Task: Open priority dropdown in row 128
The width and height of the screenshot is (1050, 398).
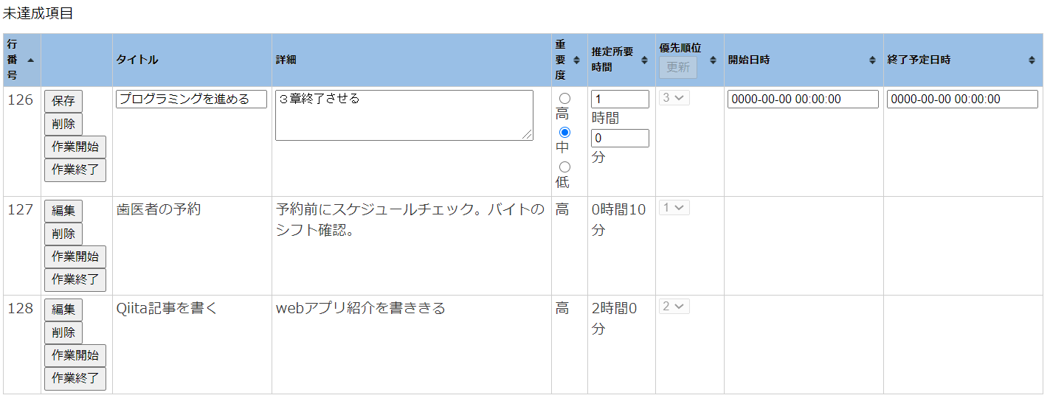Action: click(x=674, y=306)
